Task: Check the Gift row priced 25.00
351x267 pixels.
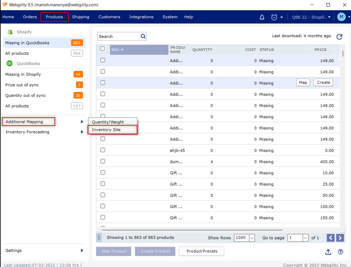Action: tap(103, 184)
